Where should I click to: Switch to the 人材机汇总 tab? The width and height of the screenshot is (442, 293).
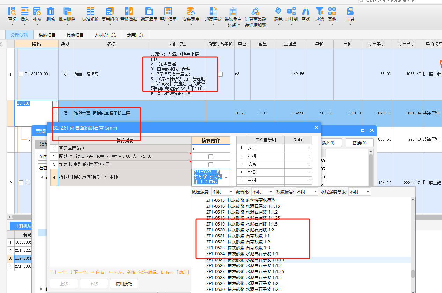pos(105,35)
